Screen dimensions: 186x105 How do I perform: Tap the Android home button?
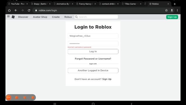pos(93,104)
